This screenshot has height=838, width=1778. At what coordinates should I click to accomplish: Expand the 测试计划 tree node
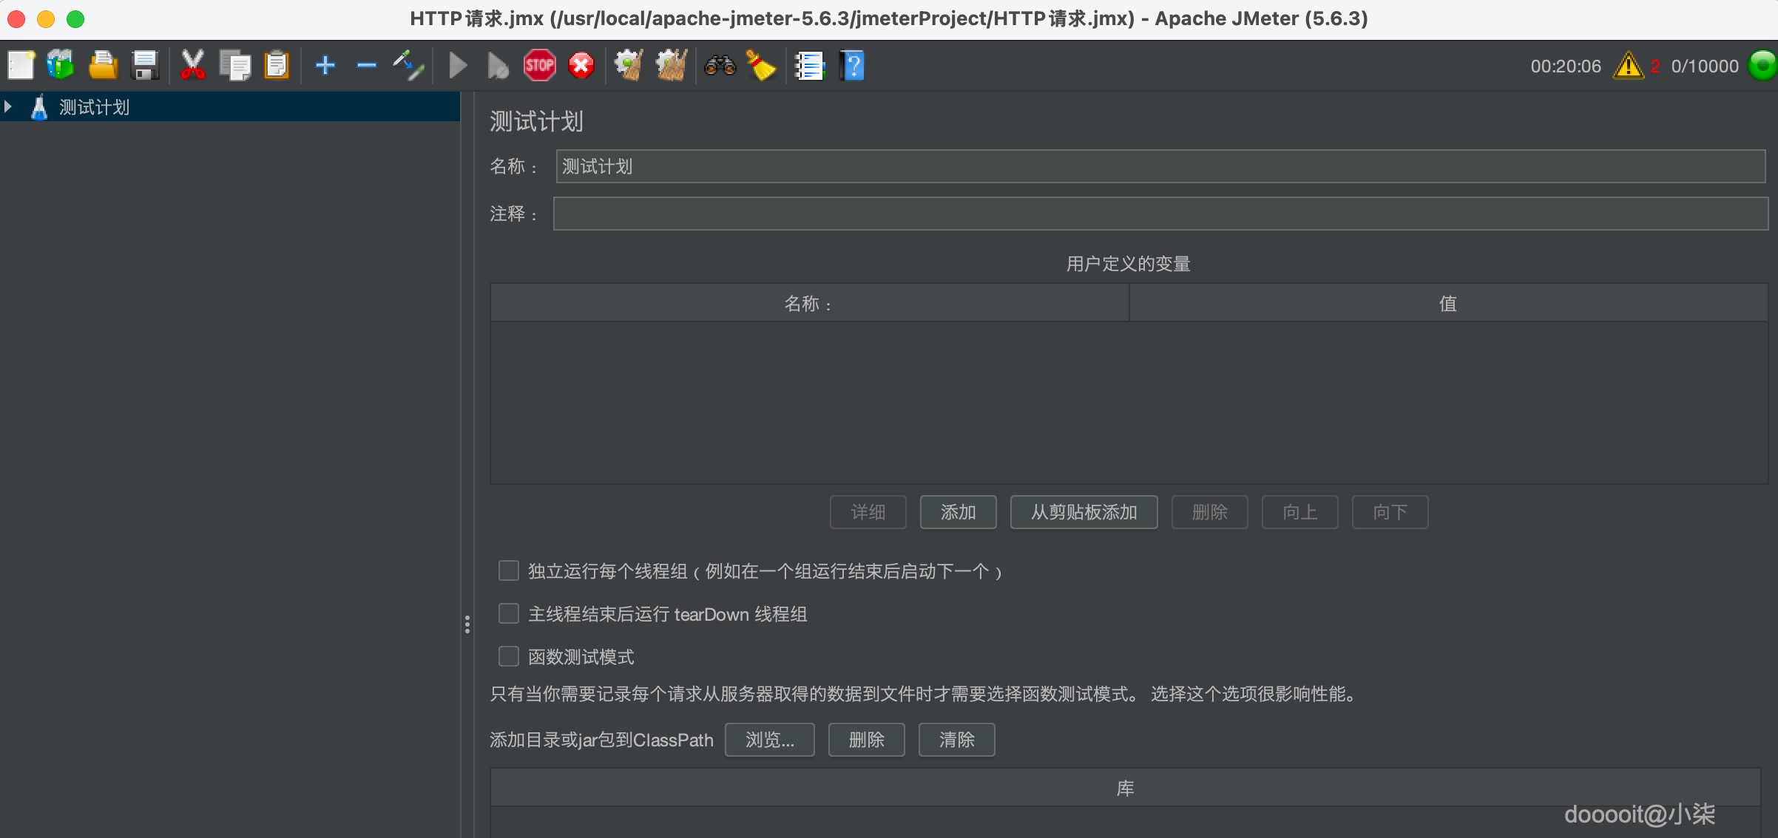pos(8,106)
